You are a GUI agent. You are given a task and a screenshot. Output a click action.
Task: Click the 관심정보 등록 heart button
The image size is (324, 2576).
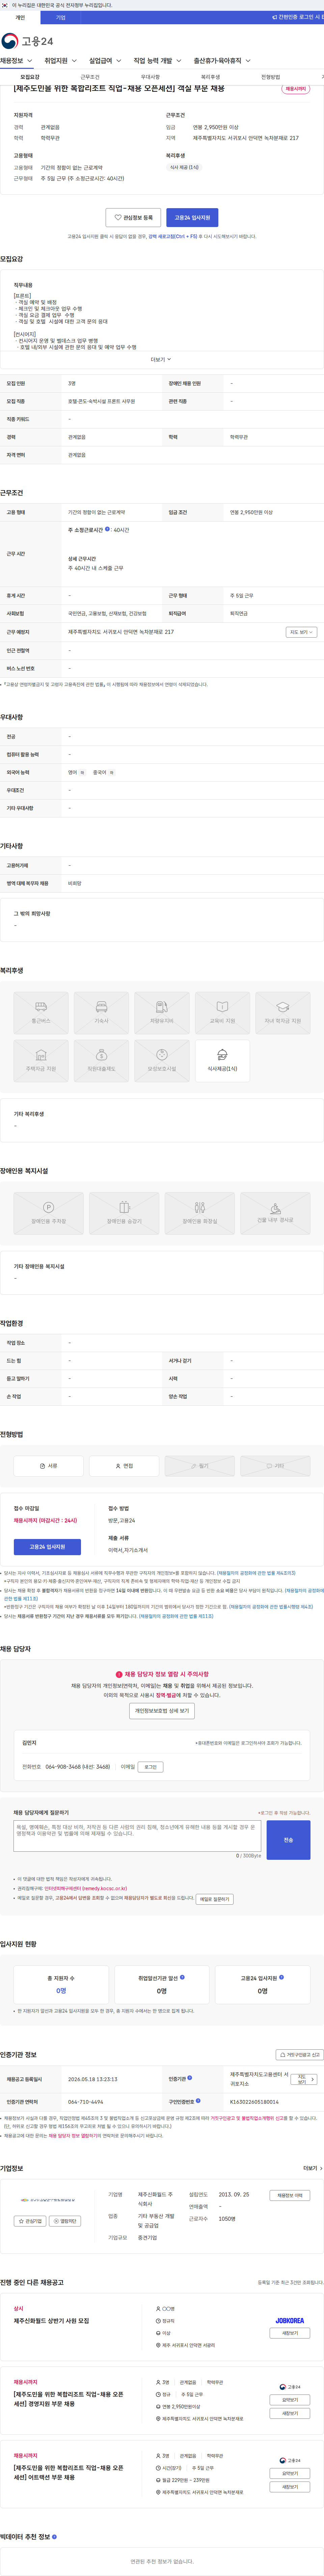pyautogui.click(x=133, y=217)
